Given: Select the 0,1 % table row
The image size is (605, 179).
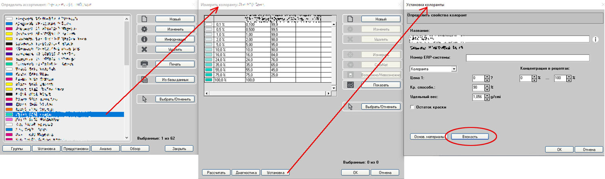Looking at the screenshot, I should click(x=267, y=25).
